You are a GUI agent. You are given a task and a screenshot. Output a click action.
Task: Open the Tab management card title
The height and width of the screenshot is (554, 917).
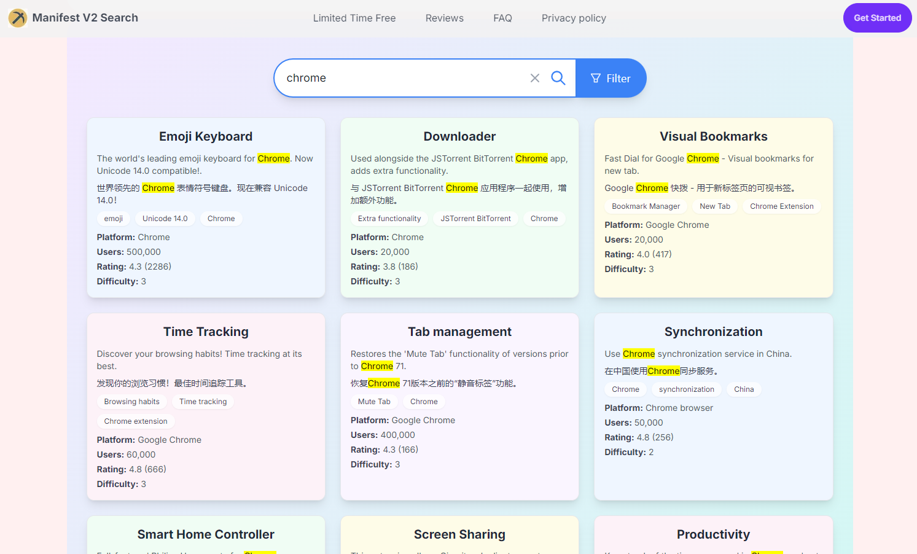[459, 332]
